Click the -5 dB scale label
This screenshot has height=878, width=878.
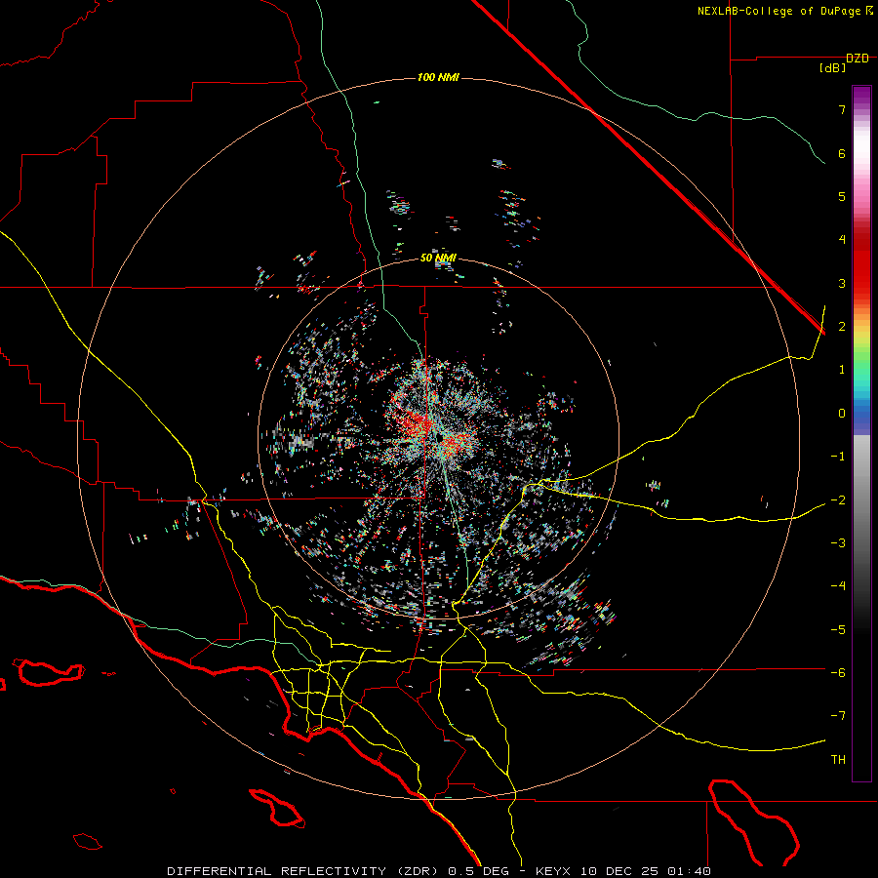click(x=838, y=629)
